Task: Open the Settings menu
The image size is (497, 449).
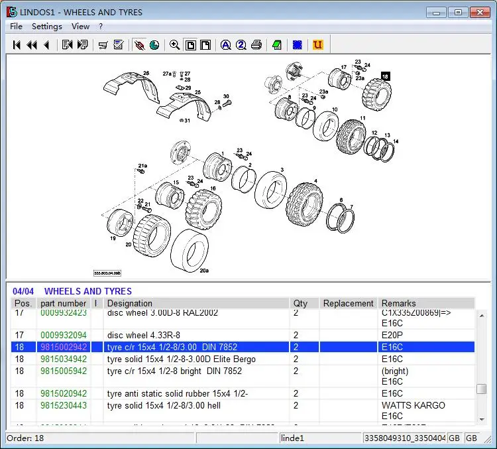Action: [x=46, y=27]
